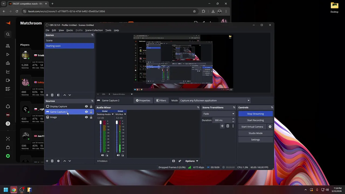
Task: Bookmark the FACEIT page with star icon
Action: [194, 11]
